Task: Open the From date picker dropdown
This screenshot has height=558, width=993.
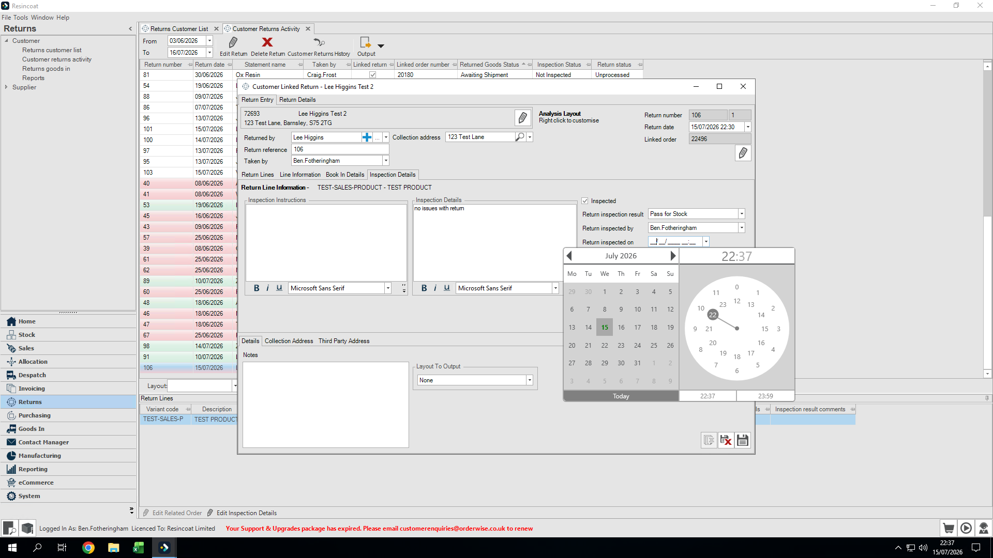Action: pyautogui.click(x=209, y=41)
